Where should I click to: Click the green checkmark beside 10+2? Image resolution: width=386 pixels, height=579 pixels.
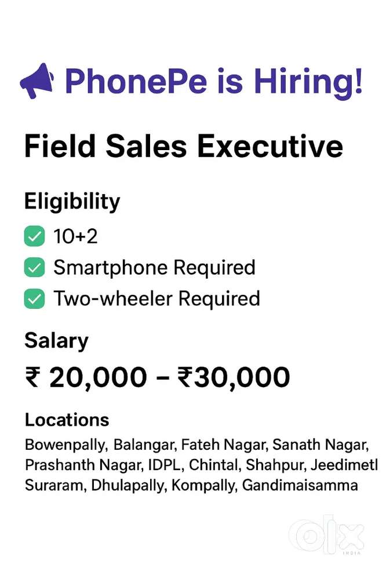click(34, 236)
